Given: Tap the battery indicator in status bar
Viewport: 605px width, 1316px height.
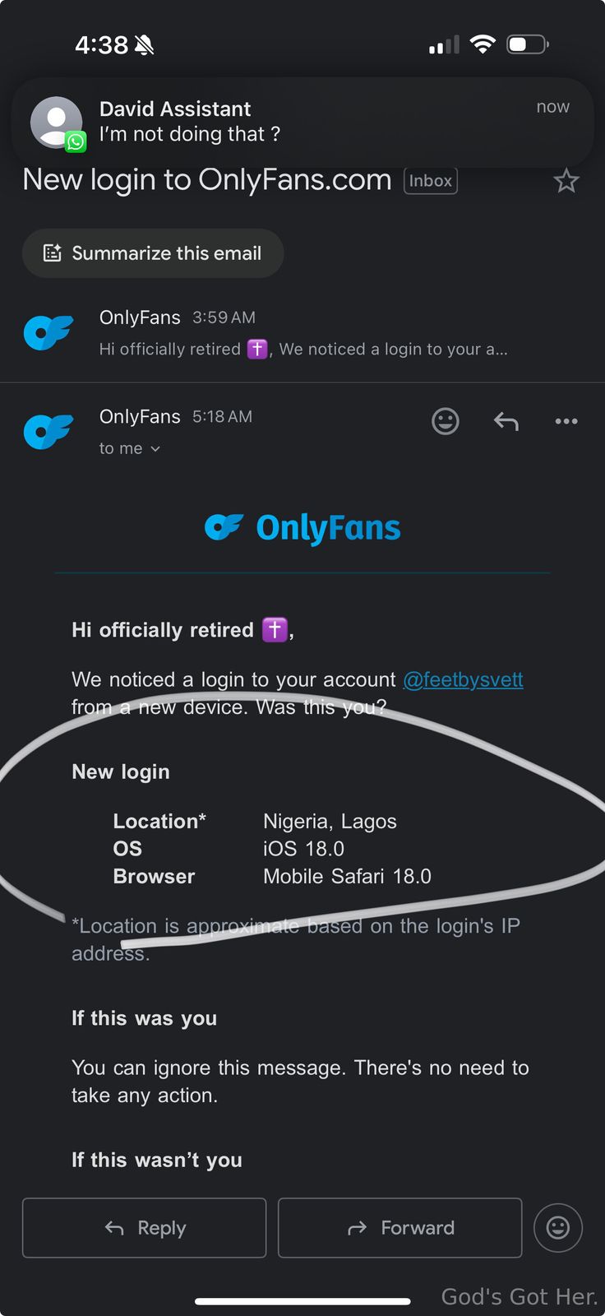Looking at the screenshot, I should click(x=527, y=44).
